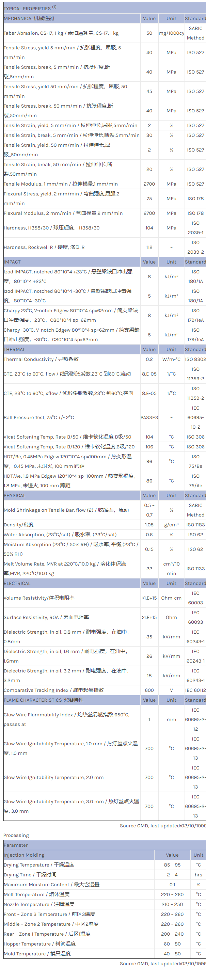Select the Volume Resistivity row label
The image size is (206, 969).
pos(39,598)
